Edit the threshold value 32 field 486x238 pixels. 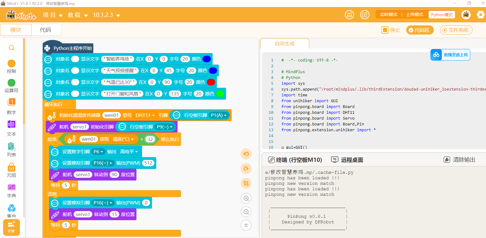coord(150,139)
